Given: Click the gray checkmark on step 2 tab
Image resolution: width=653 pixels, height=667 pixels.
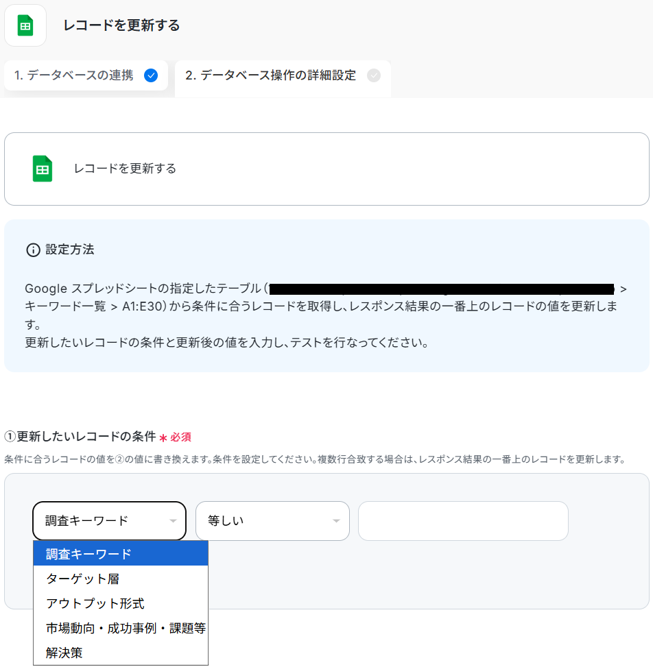Looking at the screenshot, I should (373, 75).
